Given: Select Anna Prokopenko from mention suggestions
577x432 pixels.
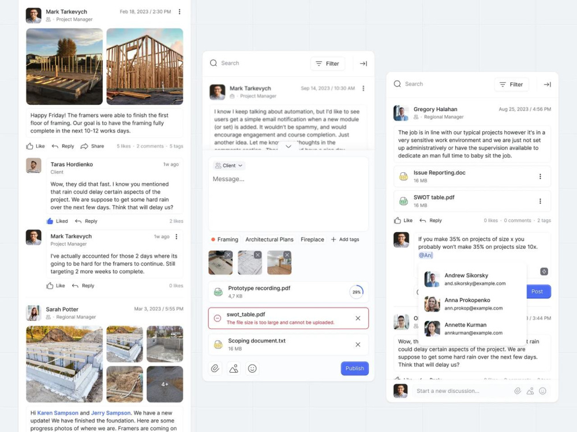Looking at the screenshot, I should 473,304.
